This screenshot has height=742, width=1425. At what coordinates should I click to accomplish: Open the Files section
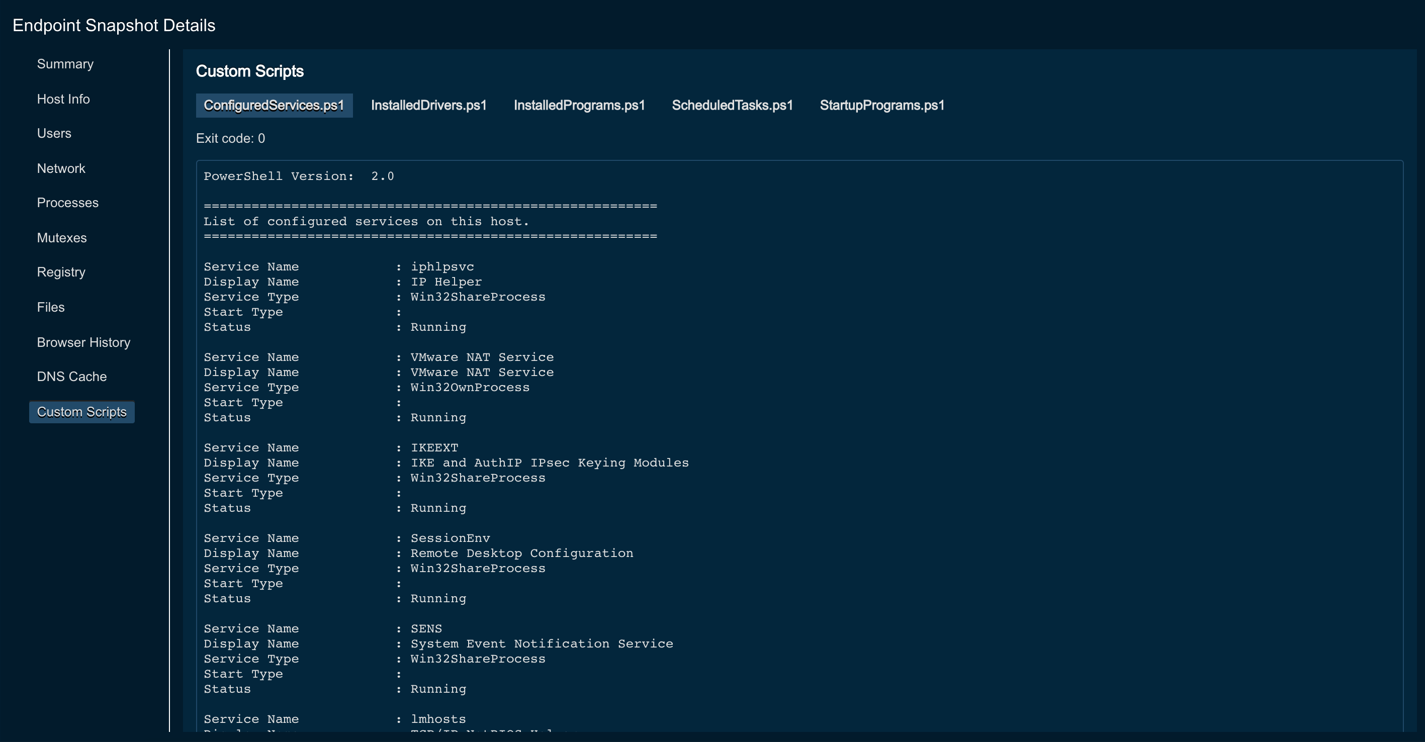(51, 308)
